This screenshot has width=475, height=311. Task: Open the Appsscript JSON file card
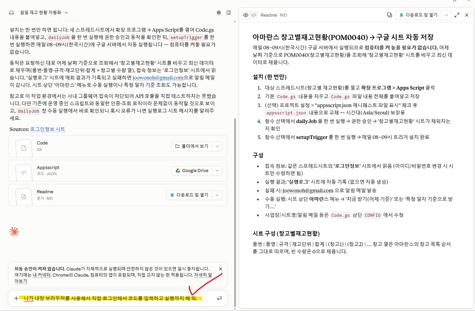[118, 171]
